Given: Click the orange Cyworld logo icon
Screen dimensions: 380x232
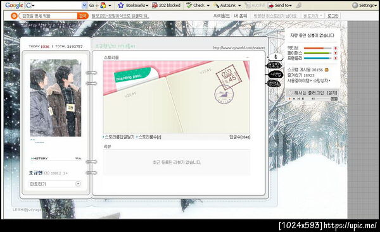Looking at the screenshot, I should tap(14, 16).
